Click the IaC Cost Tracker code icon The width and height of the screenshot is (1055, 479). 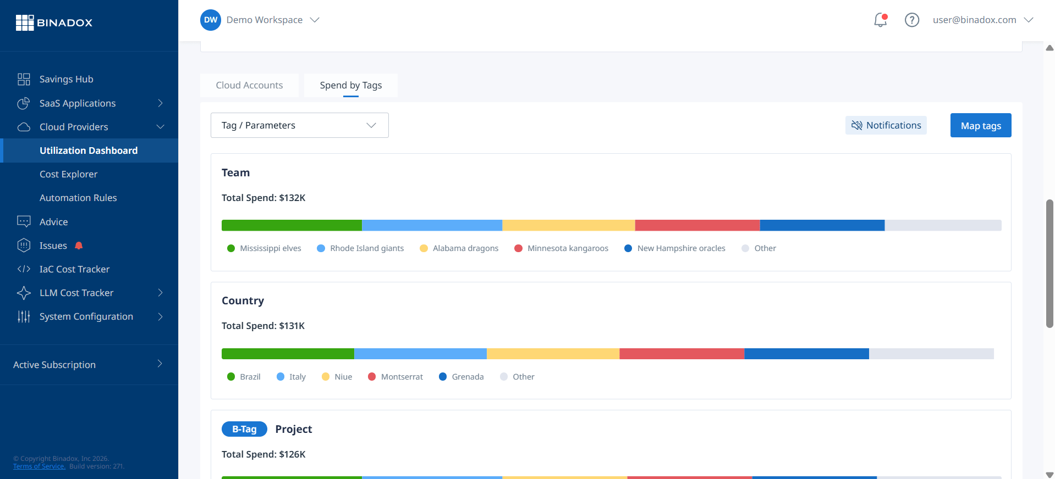coord(24,269)
